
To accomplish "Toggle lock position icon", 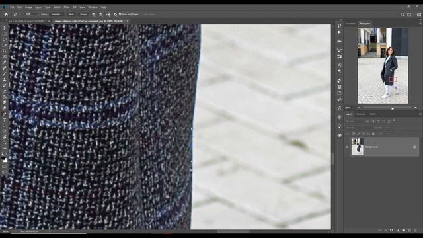I will (x=364, y=134).
